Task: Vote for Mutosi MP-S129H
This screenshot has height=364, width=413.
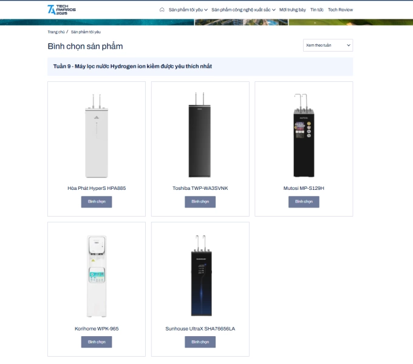Action: click(x=304, y=202)
